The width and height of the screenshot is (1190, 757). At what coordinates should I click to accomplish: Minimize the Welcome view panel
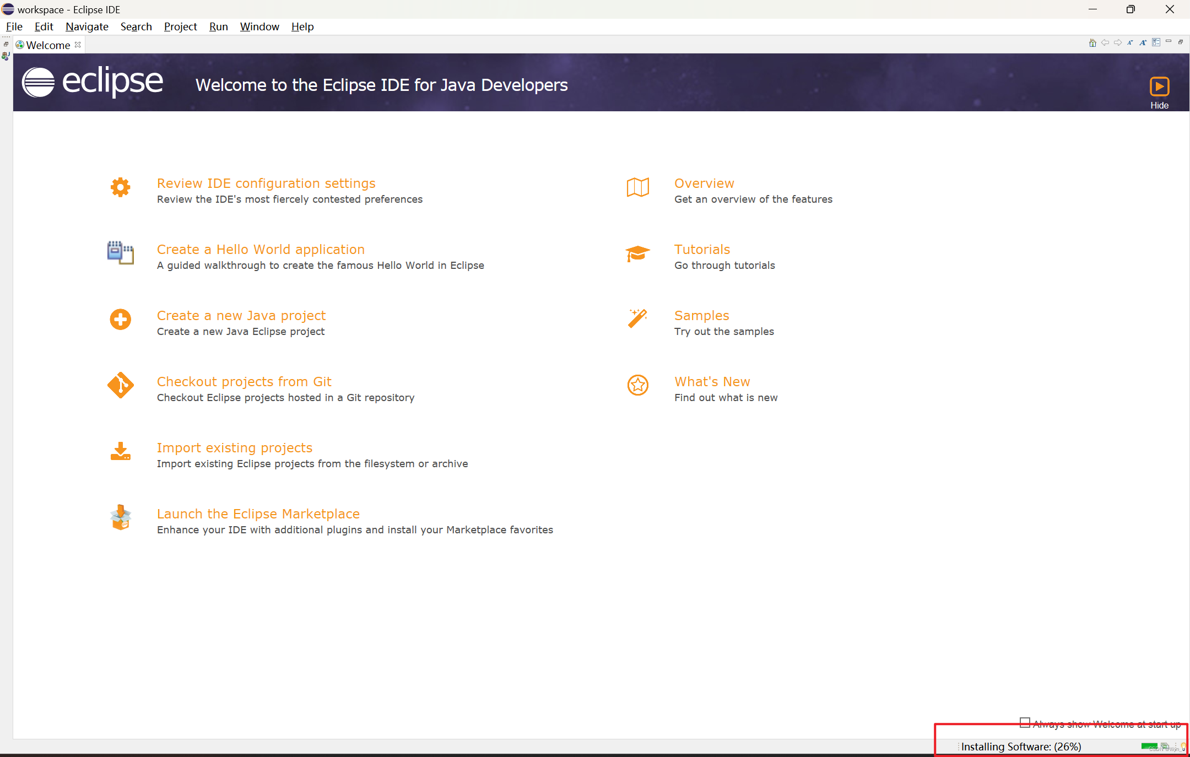1169,42
